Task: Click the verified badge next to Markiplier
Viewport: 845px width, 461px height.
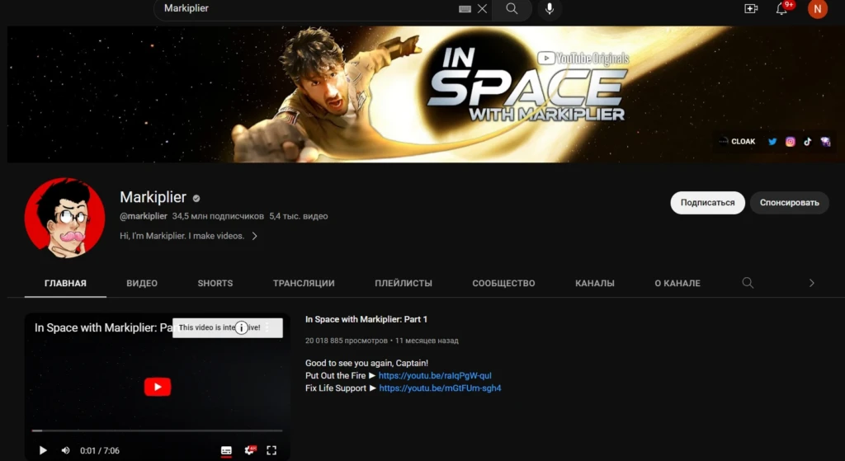Action: (x=196, y=198)
